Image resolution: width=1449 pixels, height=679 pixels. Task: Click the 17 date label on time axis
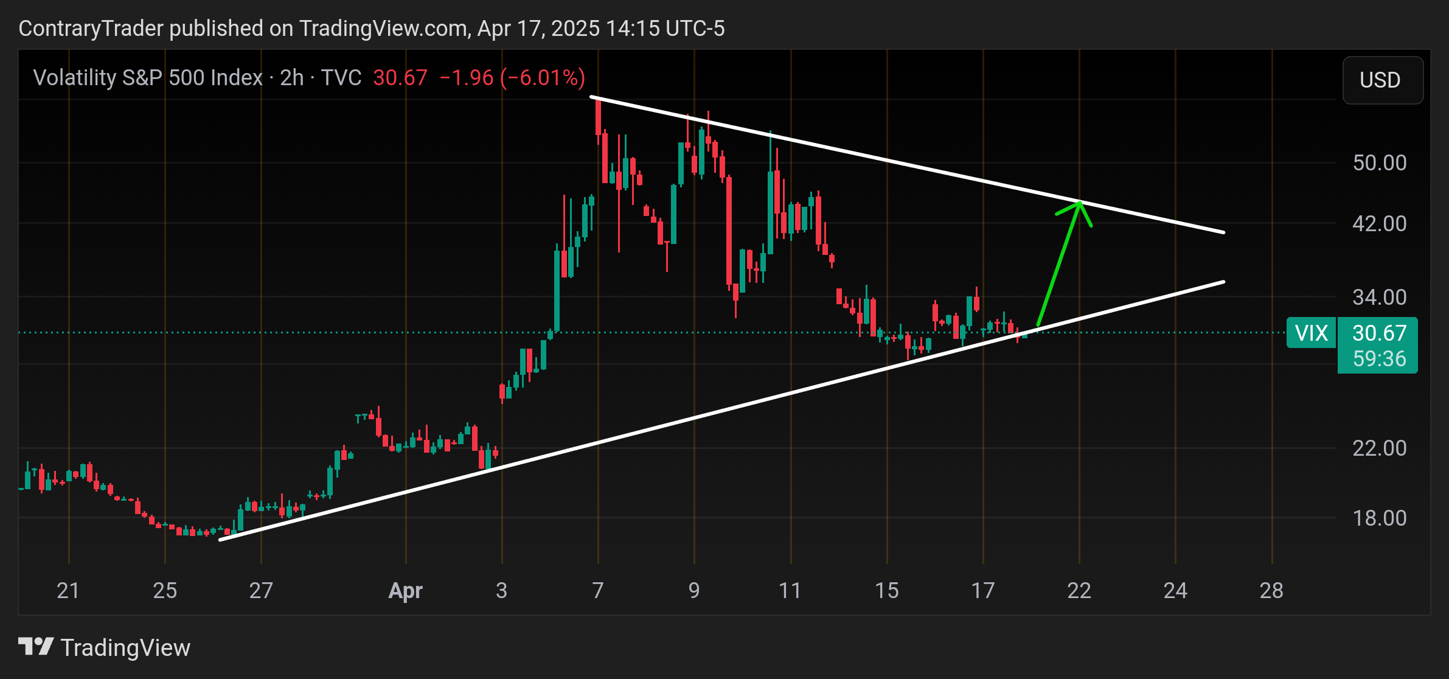pos(982,591)
